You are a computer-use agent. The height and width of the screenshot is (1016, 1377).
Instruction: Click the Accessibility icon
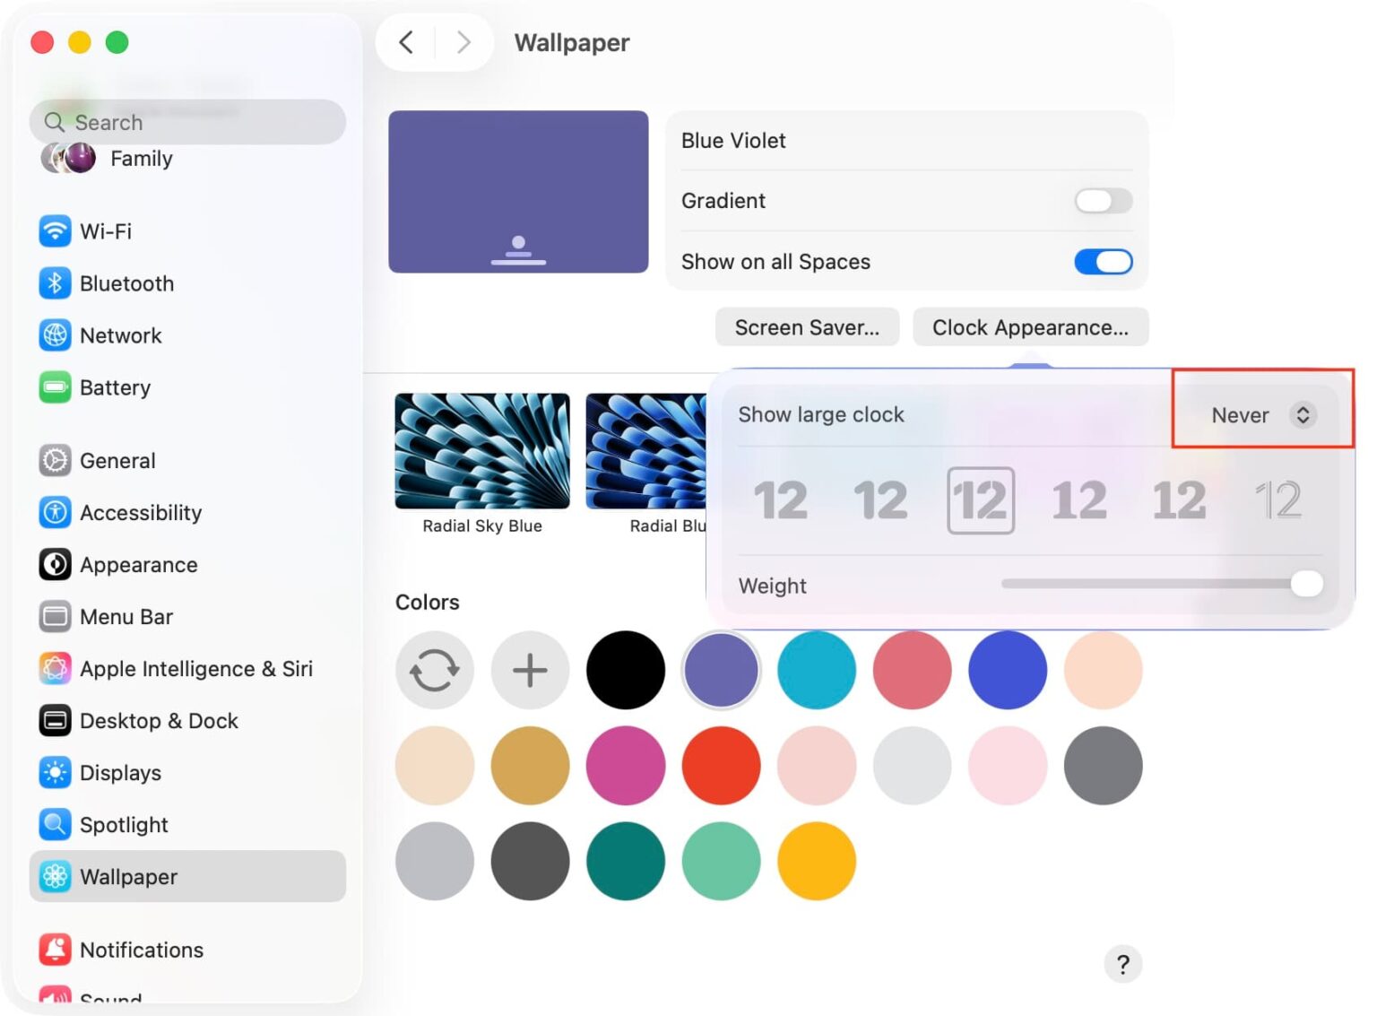point(55,513)
